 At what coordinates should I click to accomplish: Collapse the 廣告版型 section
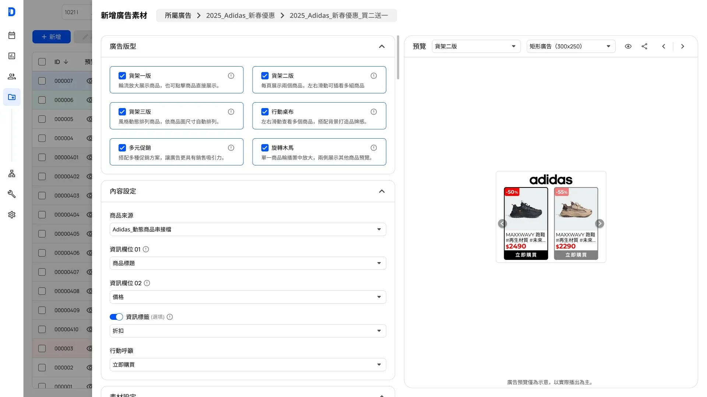click(382, 46)
